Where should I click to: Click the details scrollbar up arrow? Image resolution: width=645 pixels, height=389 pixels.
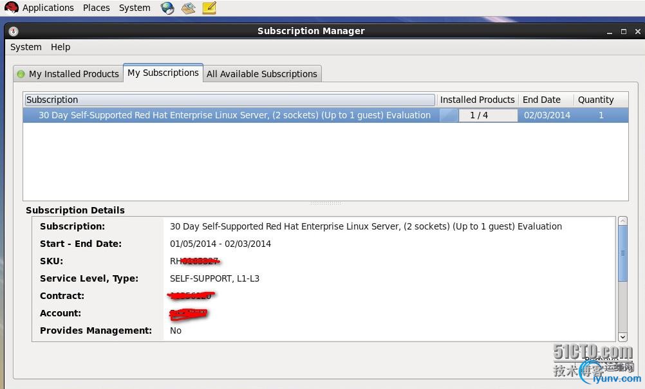coord(622,221)
